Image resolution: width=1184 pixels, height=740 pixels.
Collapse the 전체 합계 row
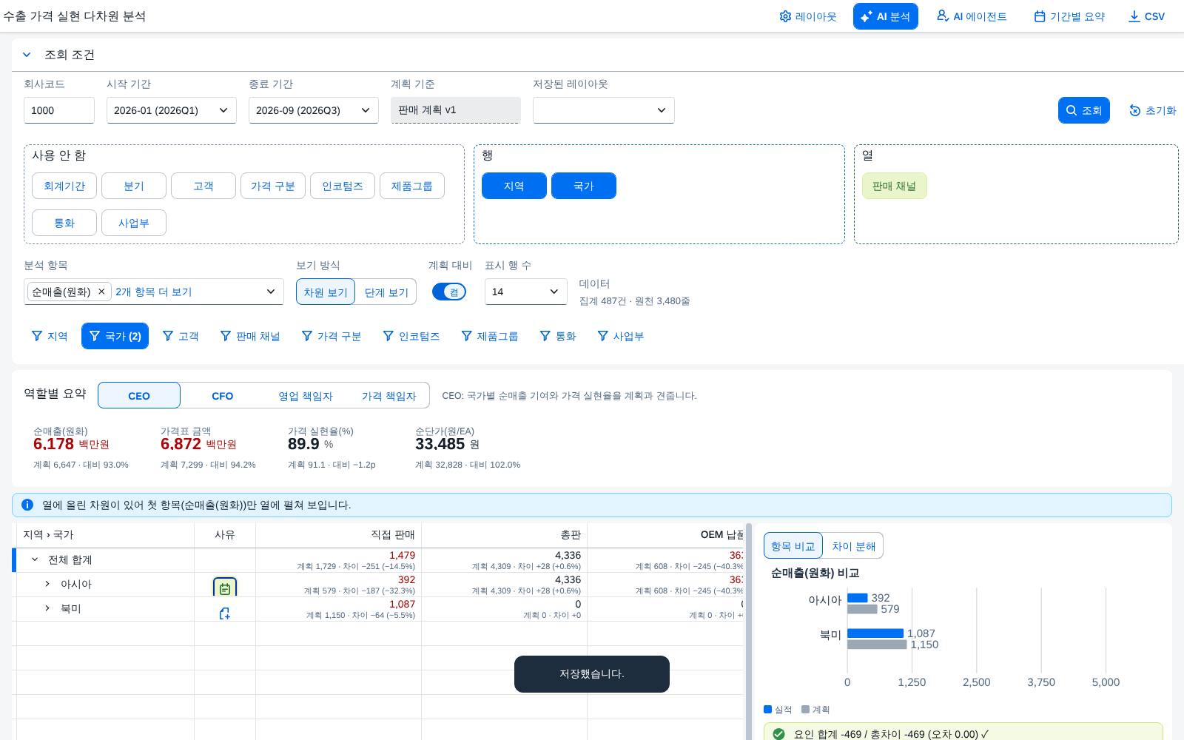click(35, 559)
